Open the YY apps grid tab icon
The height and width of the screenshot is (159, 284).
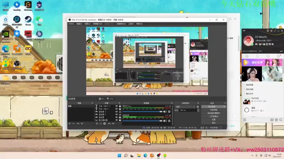click(x=278, y=56)
